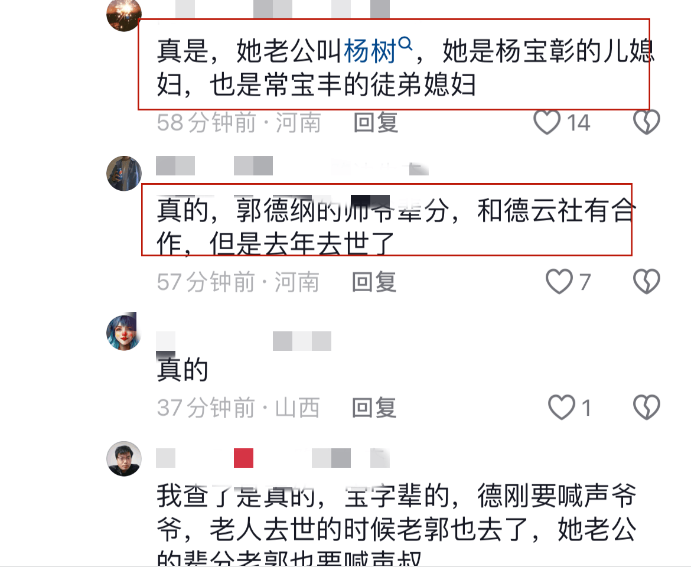The width and height of the screenshot is (691, 567).
Task: Reply to the 57分钟前 河南 comment
Action: 374,282
